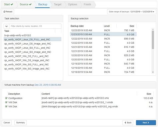Open the Target wizard step
Image resolution: width=158 pixels, height=127 pixels.
click(58, 4)
